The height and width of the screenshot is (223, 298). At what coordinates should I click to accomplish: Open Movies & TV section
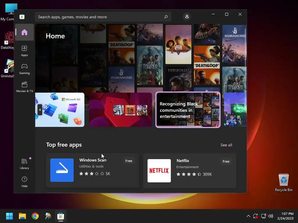(24, 87)
